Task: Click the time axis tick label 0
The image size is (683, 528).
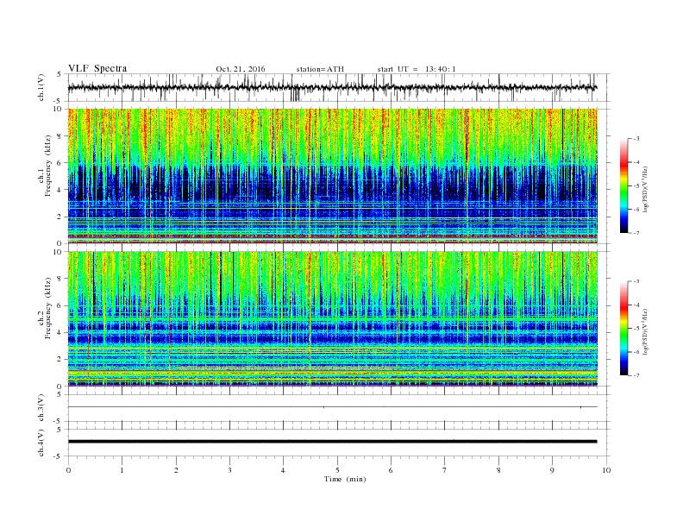Action: [x=68, y=470]
